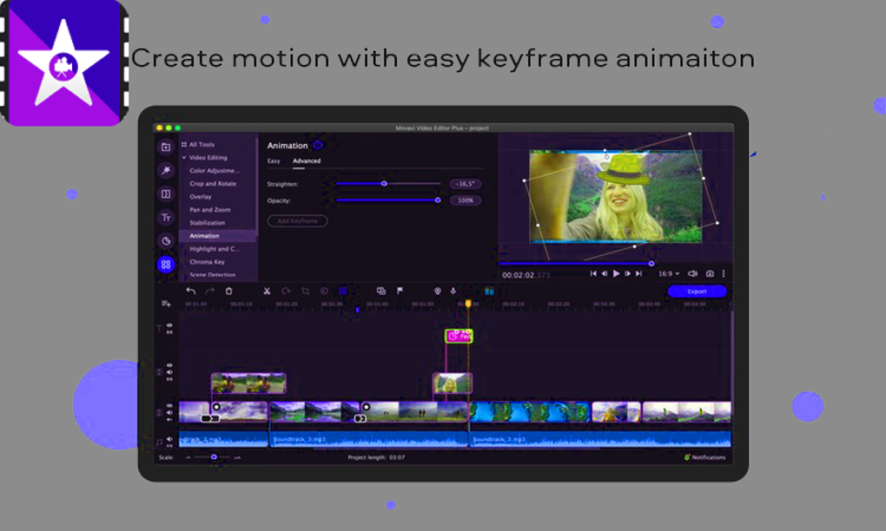Click the Undo arrow in the toolbar
886x531 pixels.
pyautogui.click(x=191, y=292)
